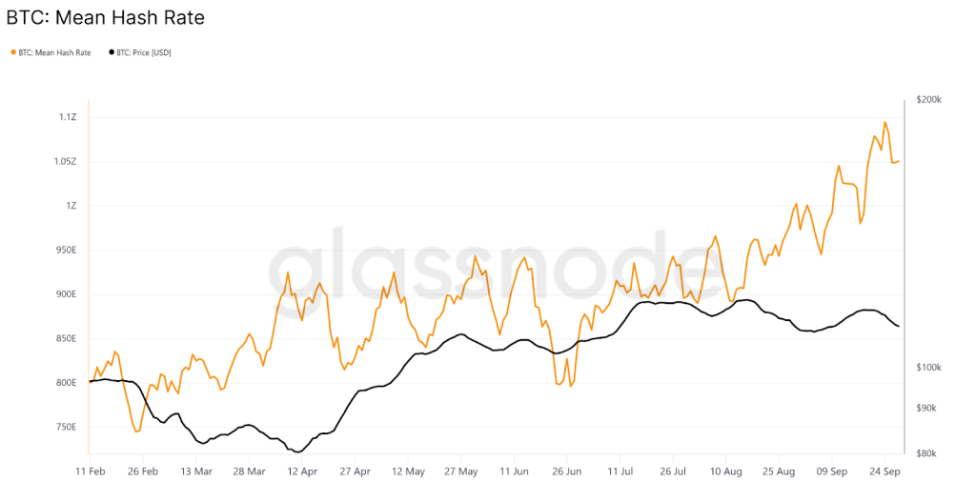Click the $100k price axis label
976x502 pixels.
point(928,368)
